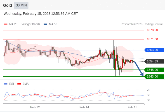Open the Research © 2023 Trading Central link

(x=142, y=24)
